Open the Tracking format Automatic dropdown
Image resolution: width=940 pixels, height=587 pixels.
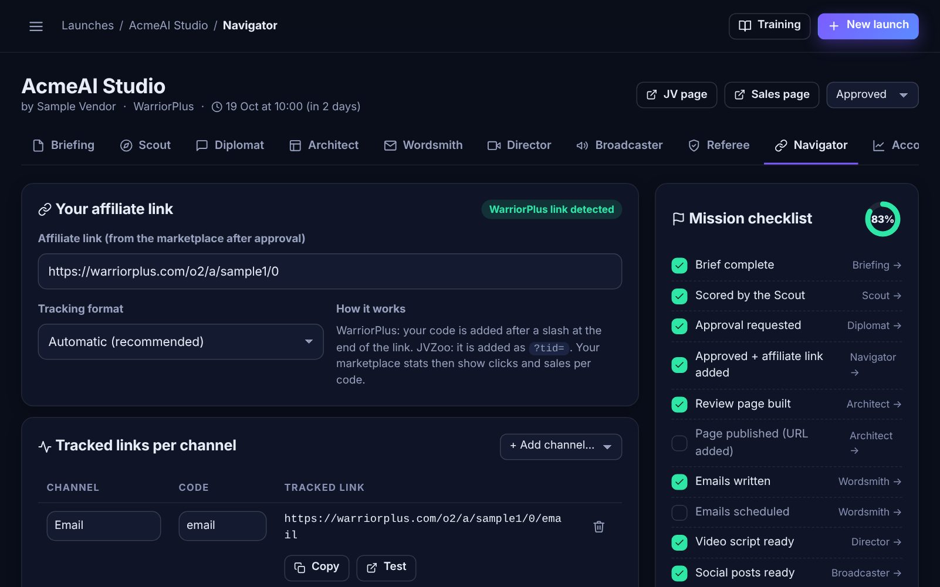(x=181, y=342)
